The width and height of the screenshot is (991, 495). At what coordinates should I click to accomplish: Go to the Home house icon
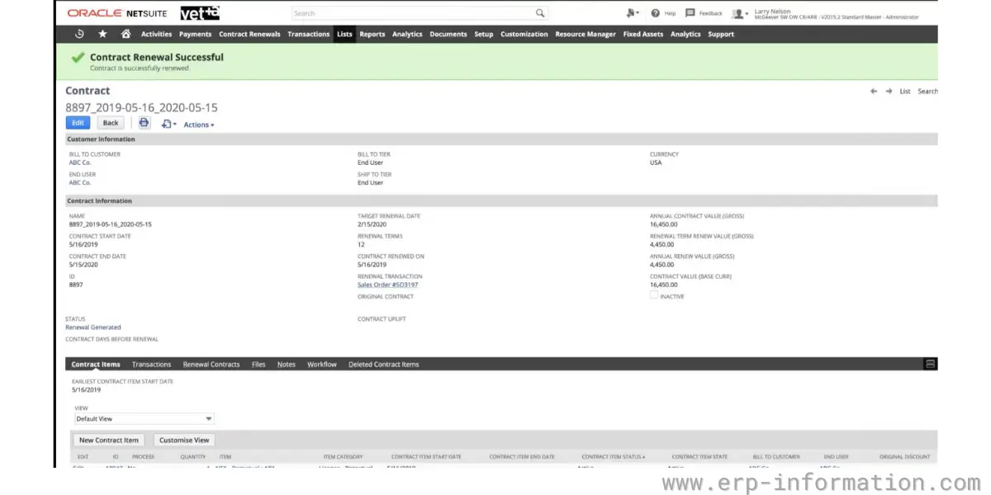click(126, 34)
